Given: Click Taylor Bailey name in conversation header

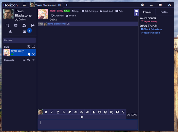Looking at the screenshot, I should click(56, 11).
